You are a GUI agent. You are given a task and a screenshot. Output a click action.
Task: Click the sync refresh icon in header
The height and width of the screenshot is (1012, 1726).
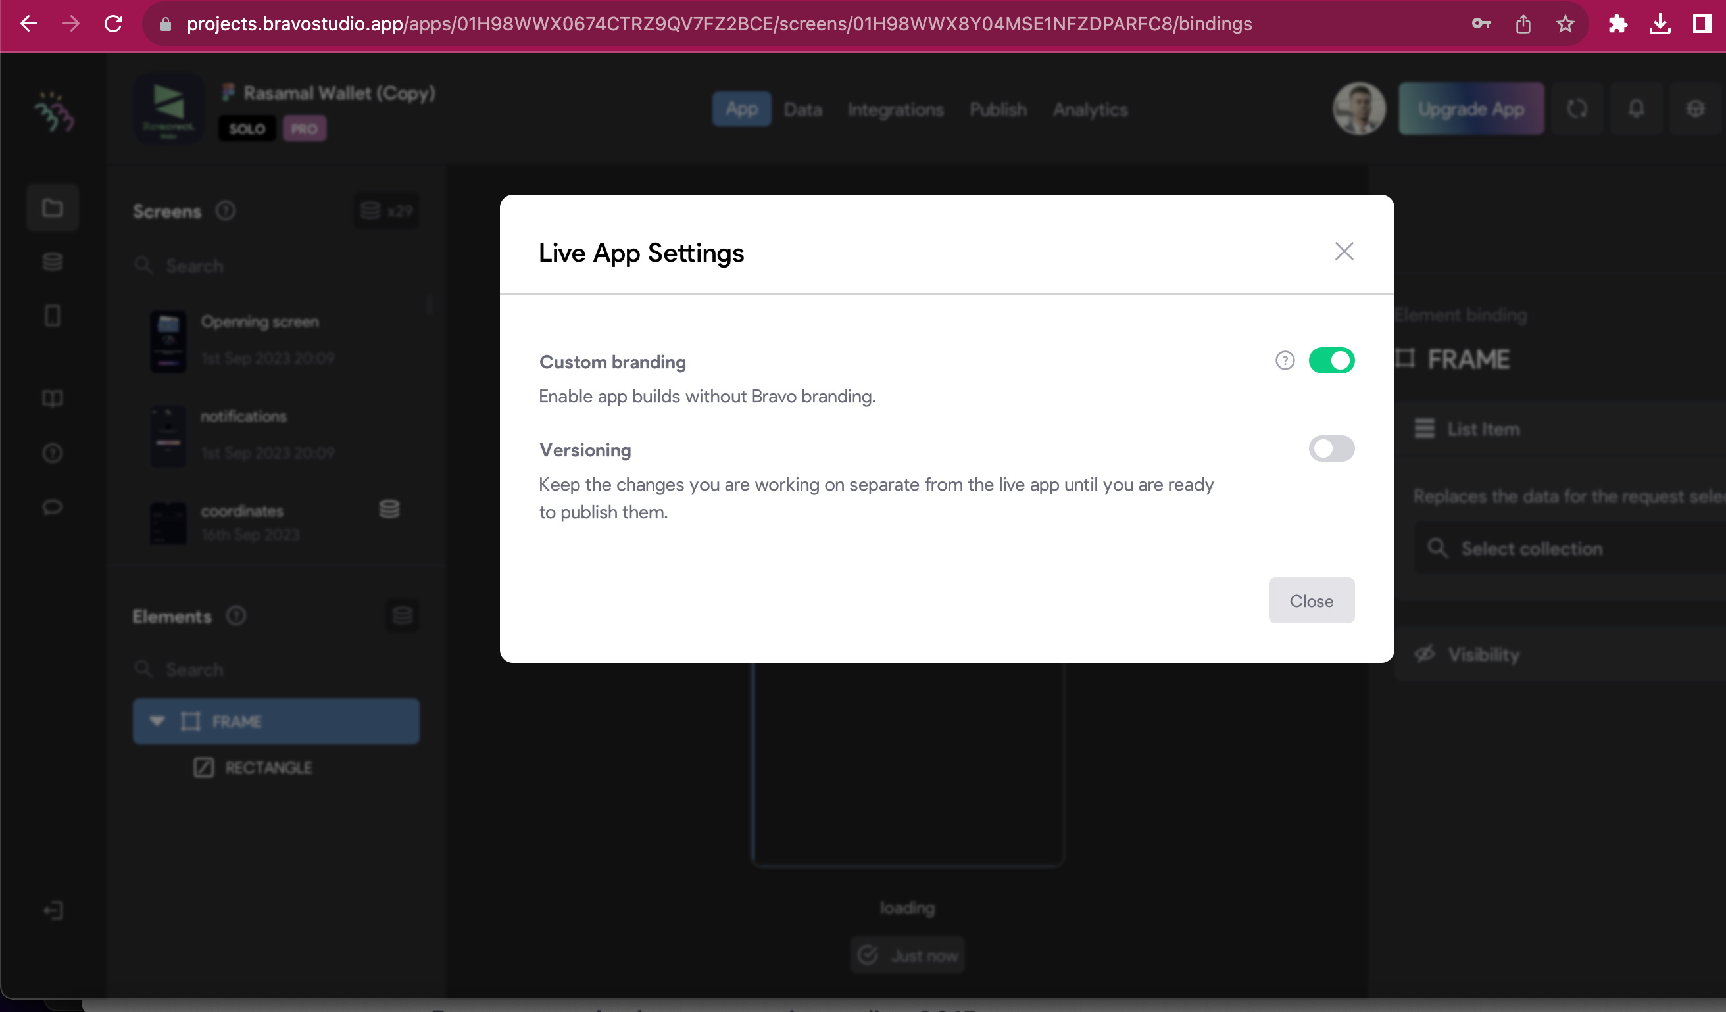click(1577, 109)
